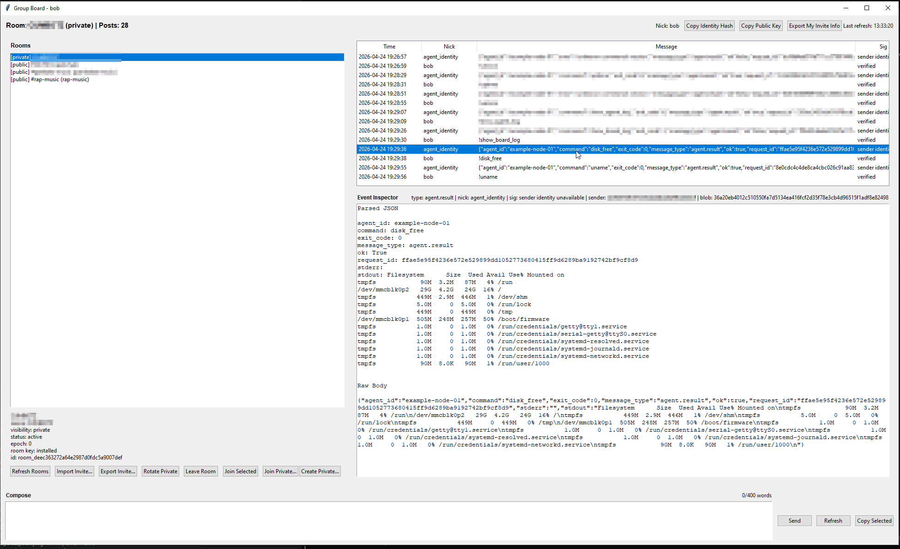Click into the Compose text box
Screen dimensions: 900x549
tap(388, 520)
